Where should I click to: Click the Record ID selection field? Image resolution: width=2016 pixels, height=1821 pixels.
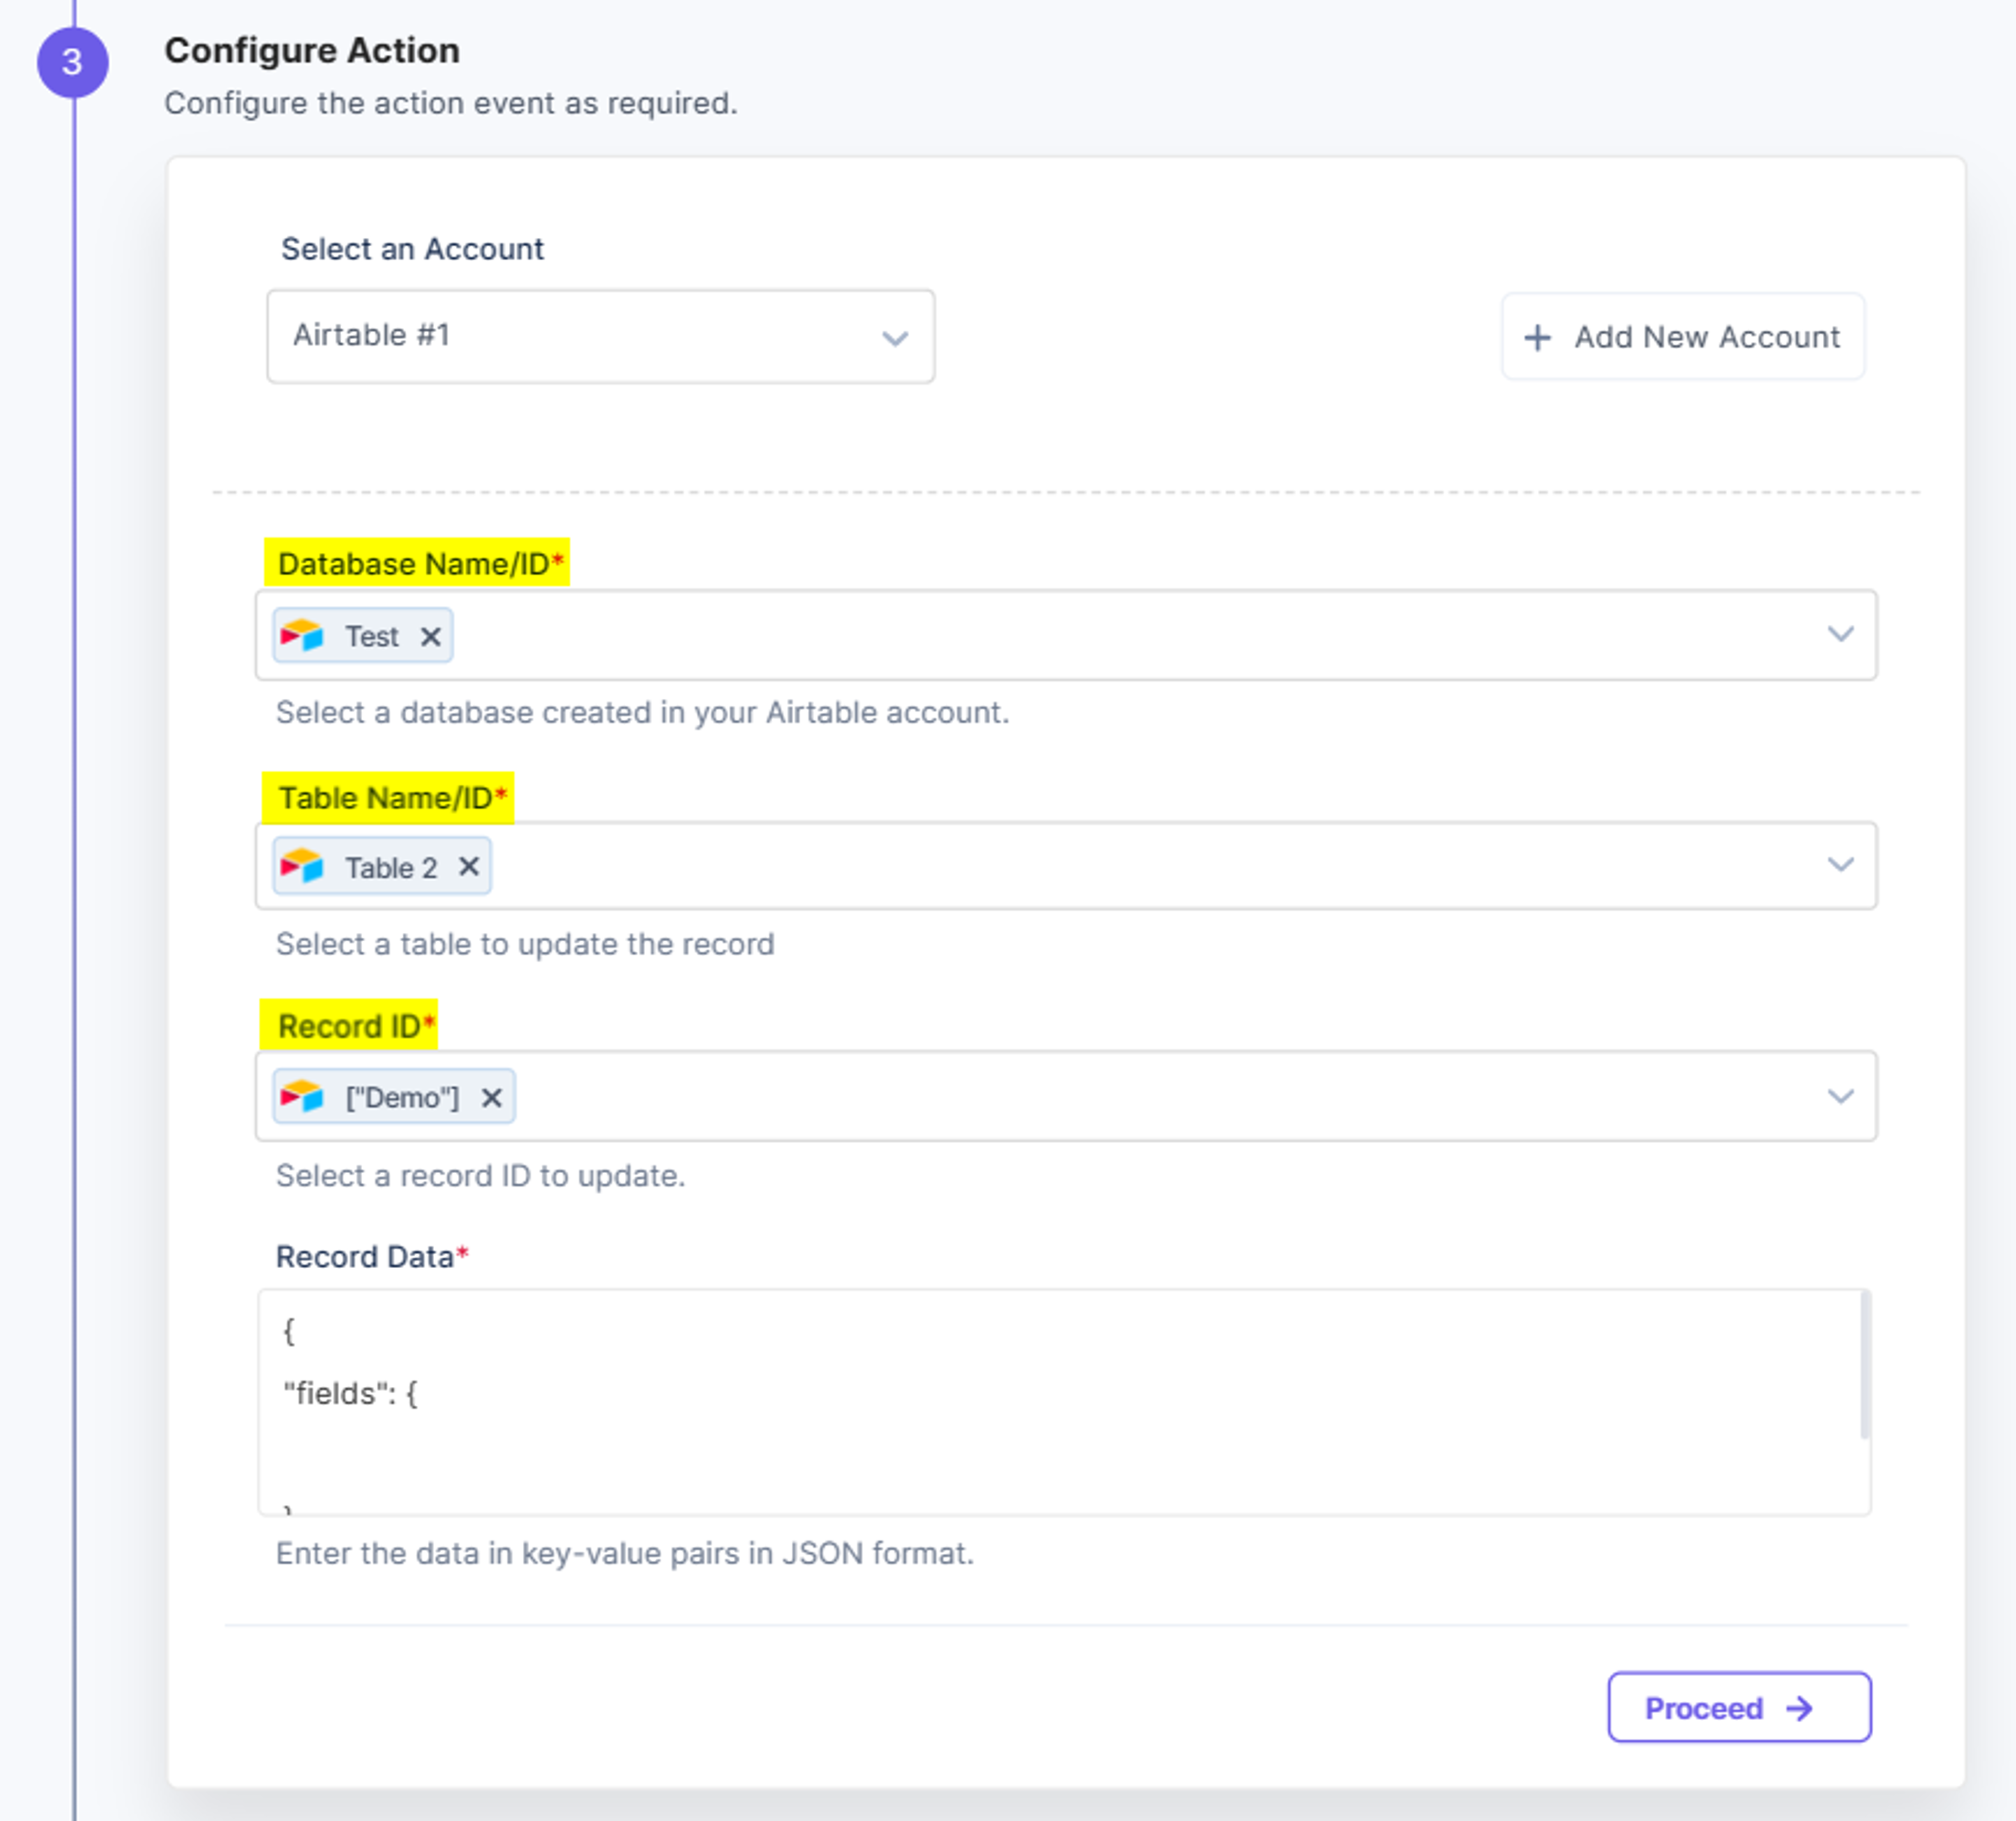pyautogui.click(x=1066, y=1096)
